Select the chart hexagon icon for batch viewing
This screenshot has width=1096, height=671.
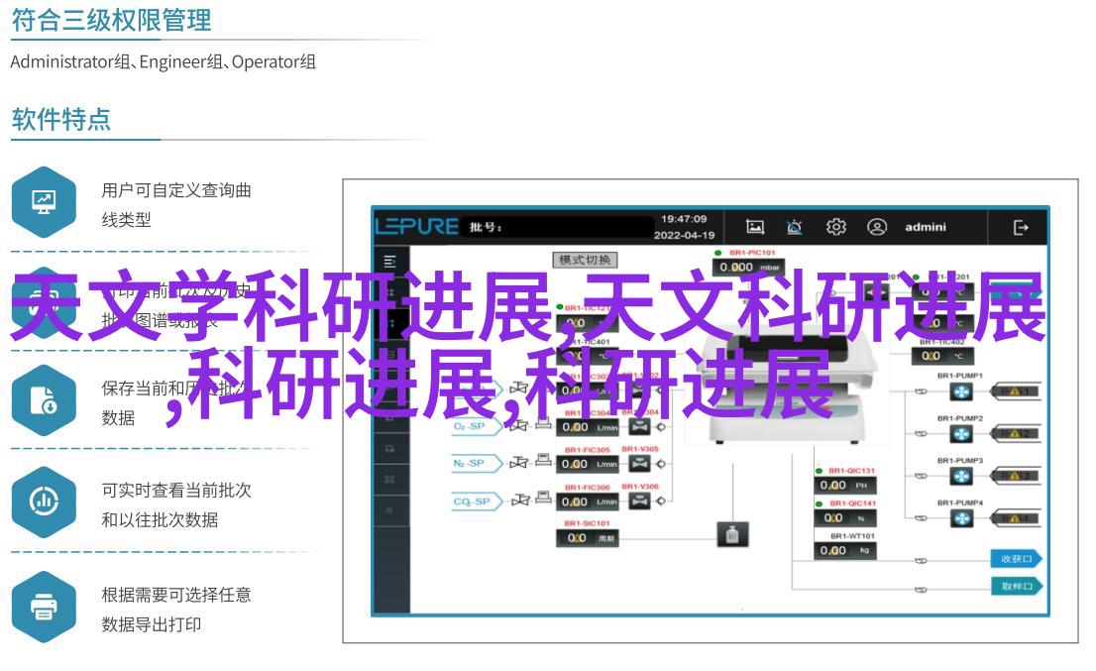pos(44,502)
